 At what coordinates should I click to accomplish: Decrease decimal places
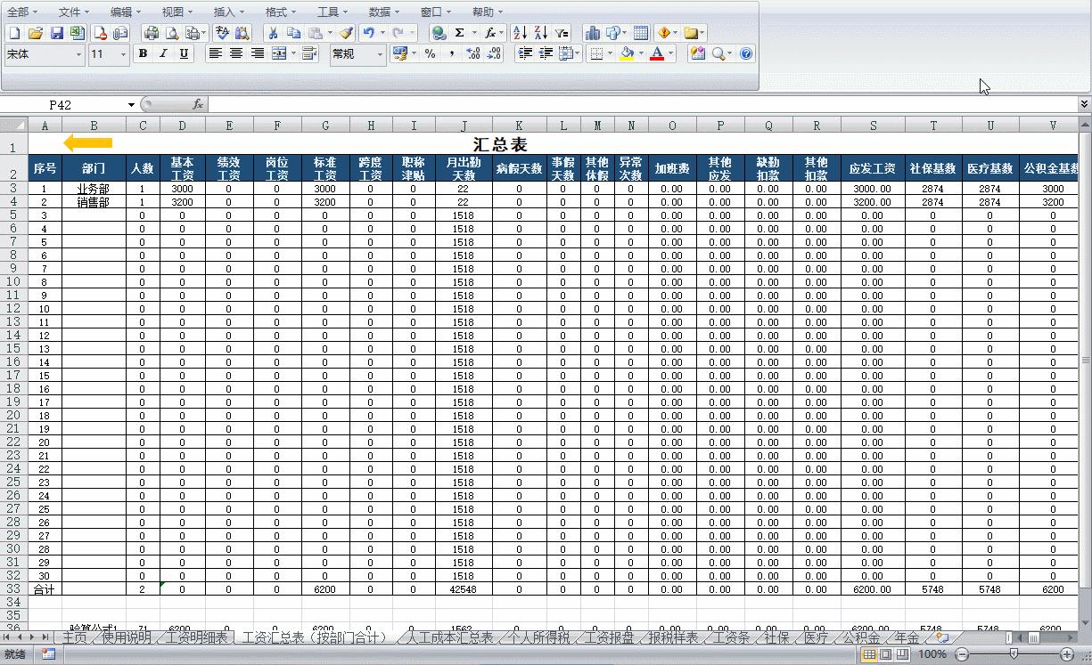point(494,53)
